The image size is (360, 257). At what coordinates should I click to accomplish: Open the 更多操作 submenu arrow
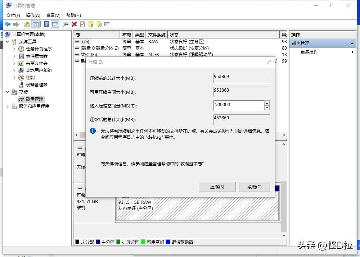[x=353, y=52]
